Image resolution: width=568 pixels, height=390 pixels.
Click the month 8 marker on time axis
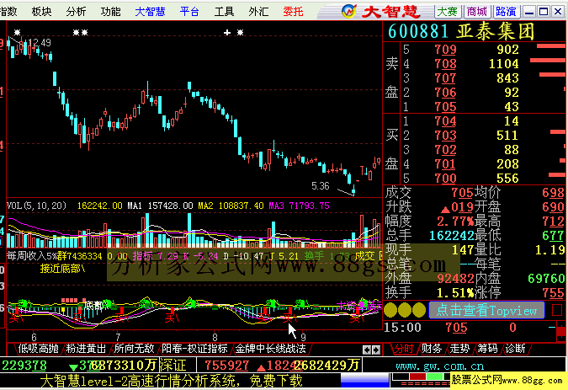coord(215,337)
